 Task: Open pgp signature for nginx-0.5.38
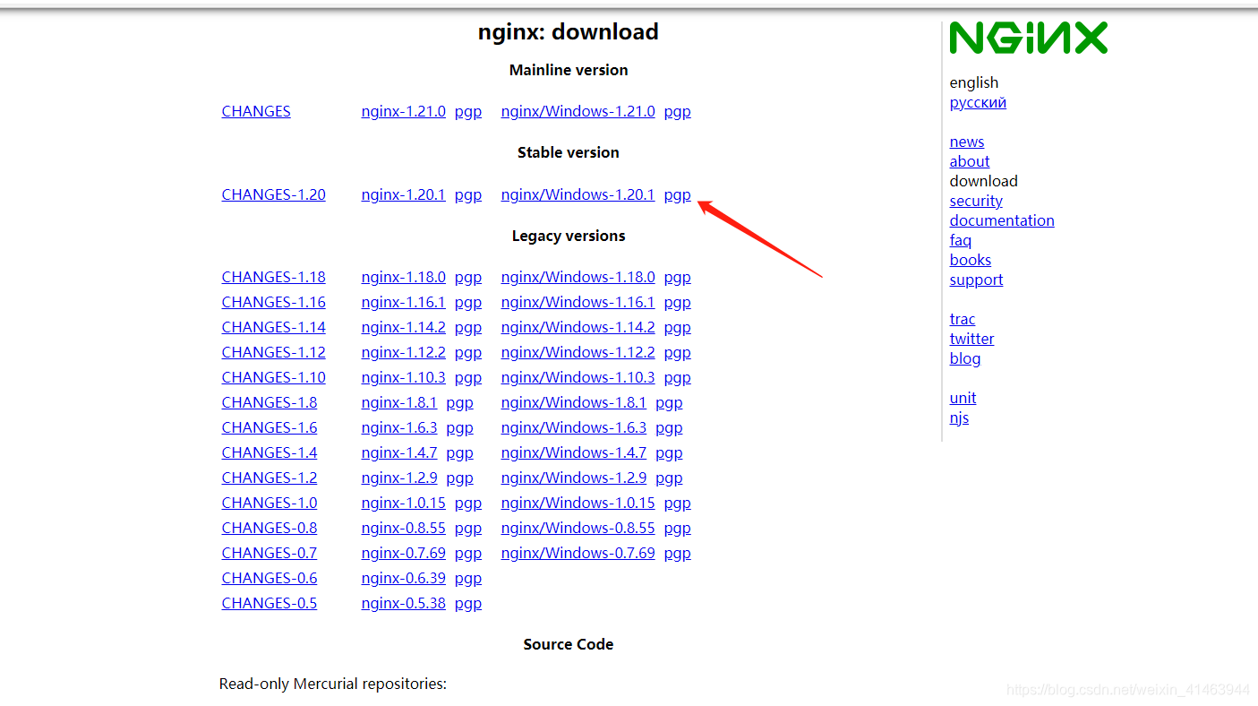click(x=467, y=603)
